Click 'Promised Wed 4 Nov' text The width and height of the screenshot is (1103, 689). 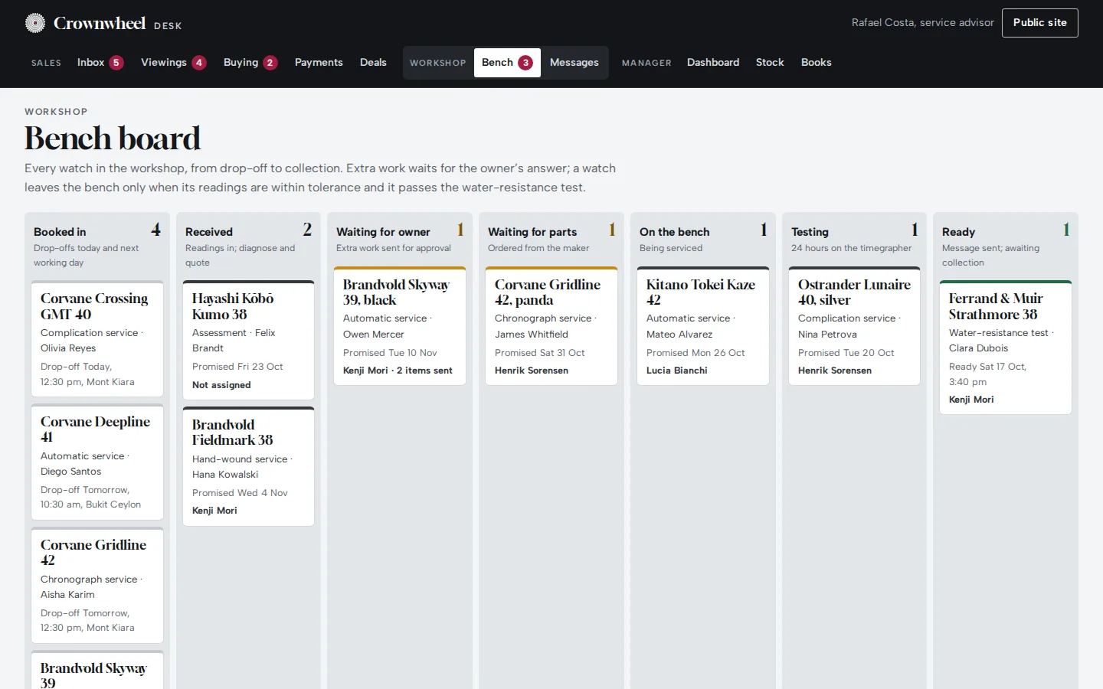click(240, 493)
